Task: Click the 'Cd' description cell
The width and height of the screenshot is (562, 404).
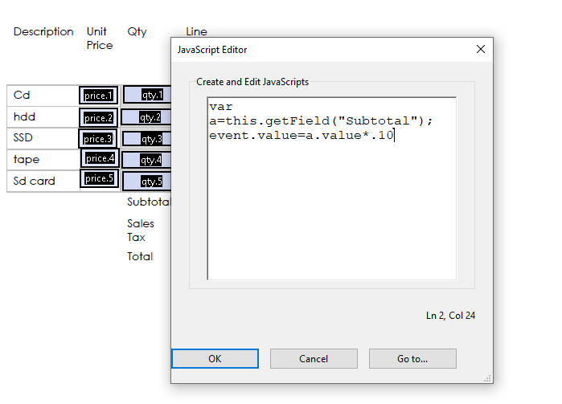Action: tap(43, 96)
